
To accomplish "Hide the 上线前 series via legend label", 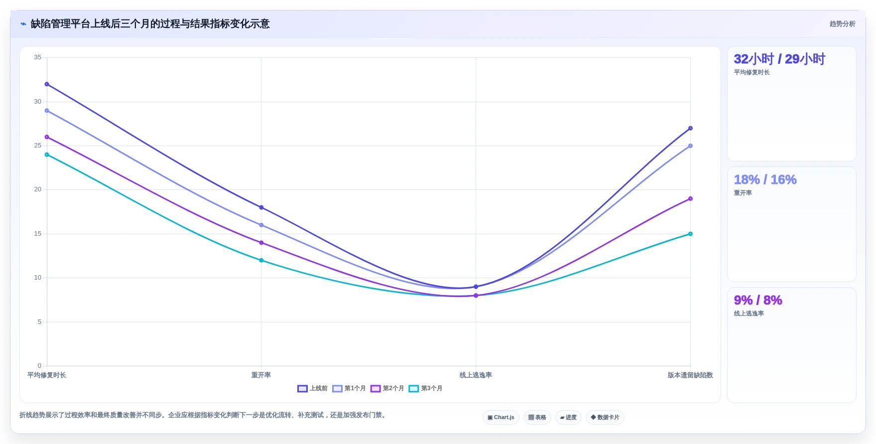I will (319, 389).
